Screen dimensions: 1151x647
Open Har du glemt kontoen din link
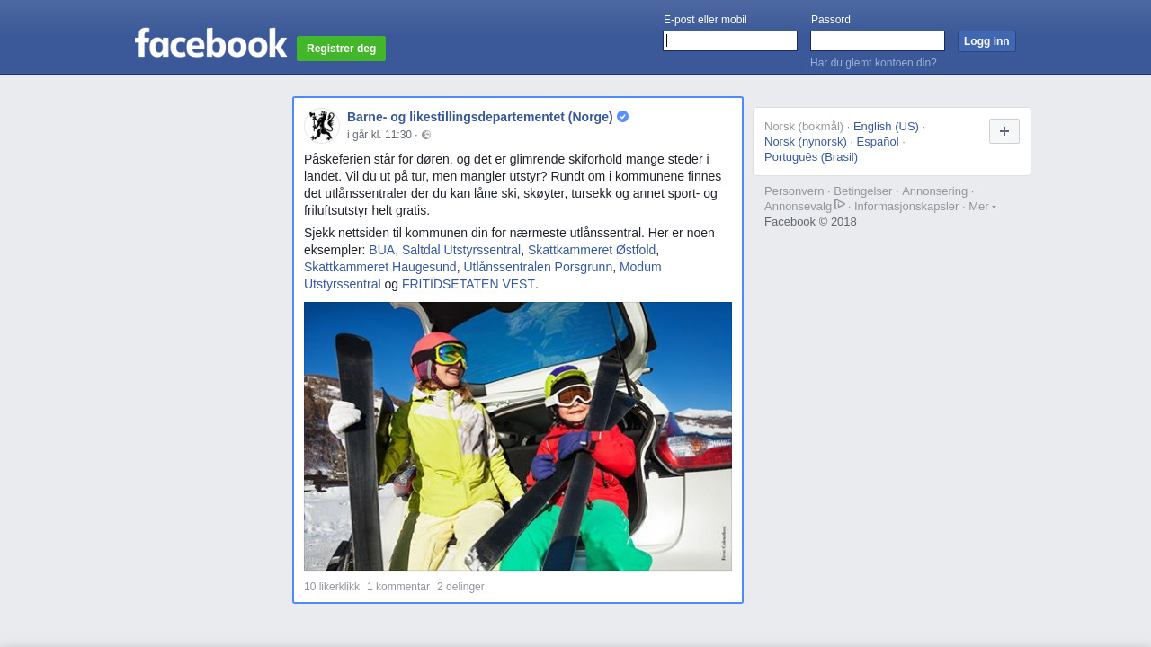click(x=872, y=63)
